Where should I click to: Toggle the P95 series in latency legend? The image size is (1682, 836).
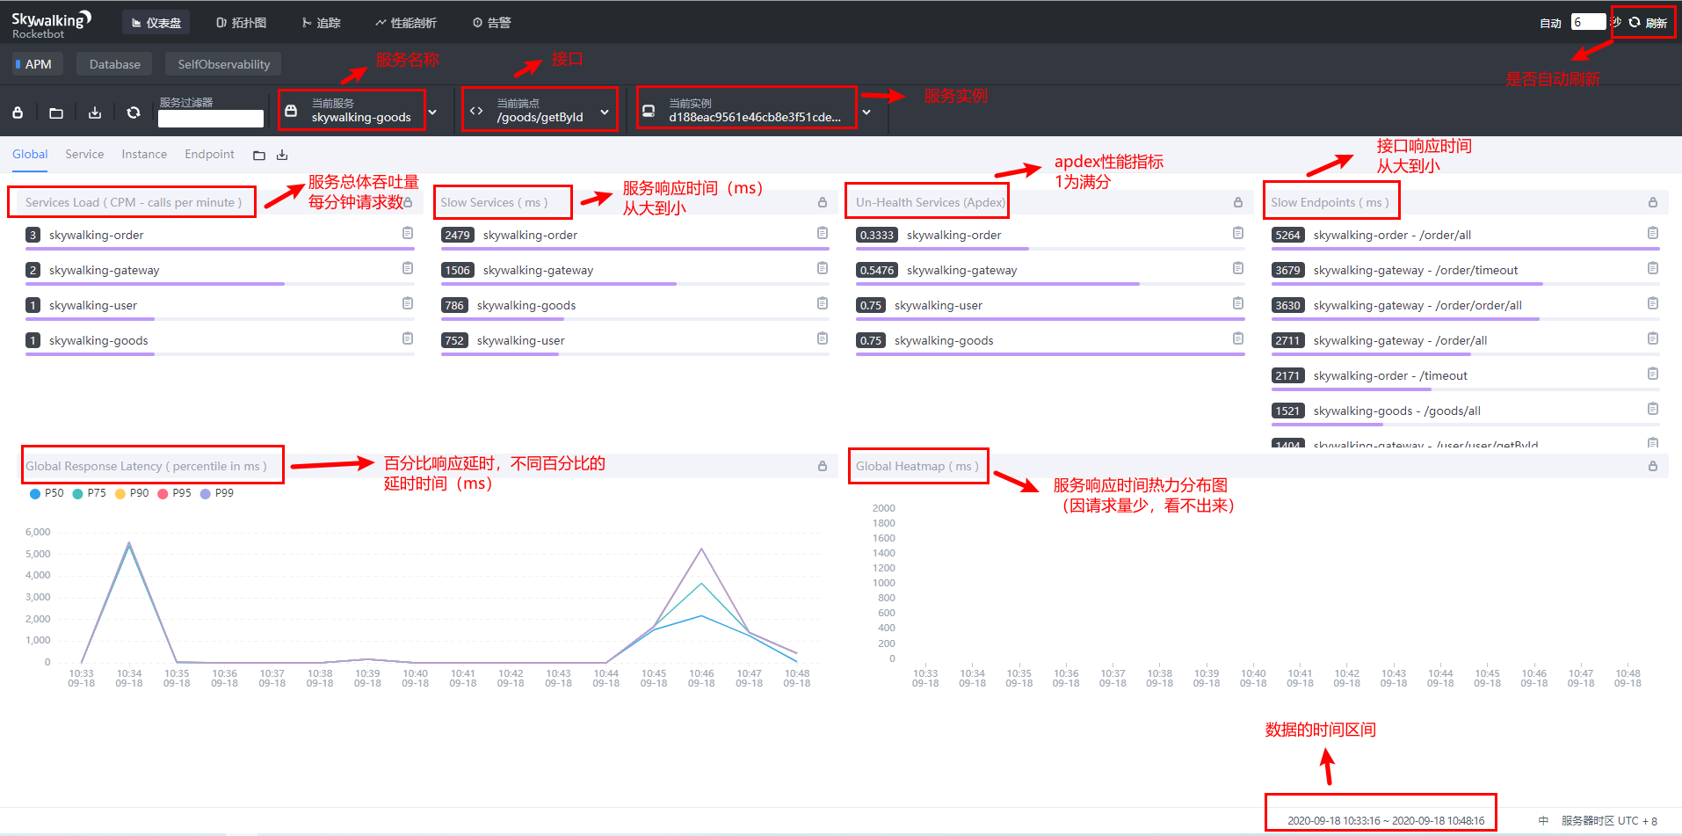175,493
